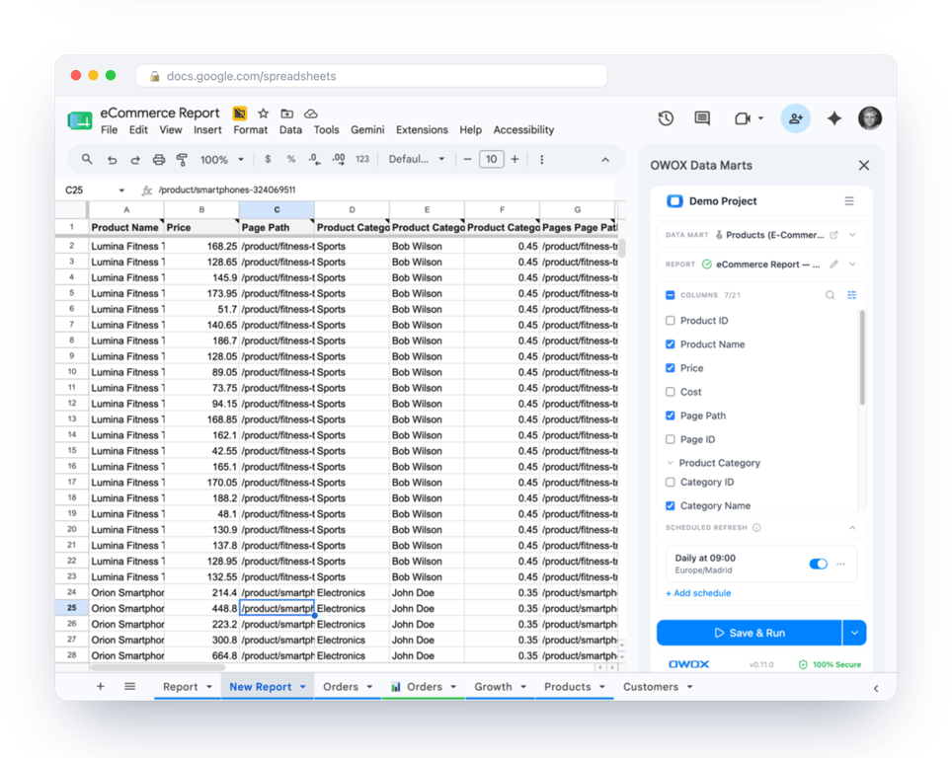Click the Add schedule link
The image size is (952, 758).
tap(698, 593)
